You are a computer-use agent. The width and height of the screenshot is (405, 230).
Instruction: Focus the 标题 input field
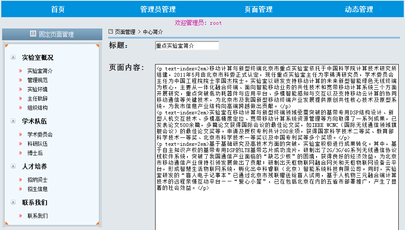point(187,46)
